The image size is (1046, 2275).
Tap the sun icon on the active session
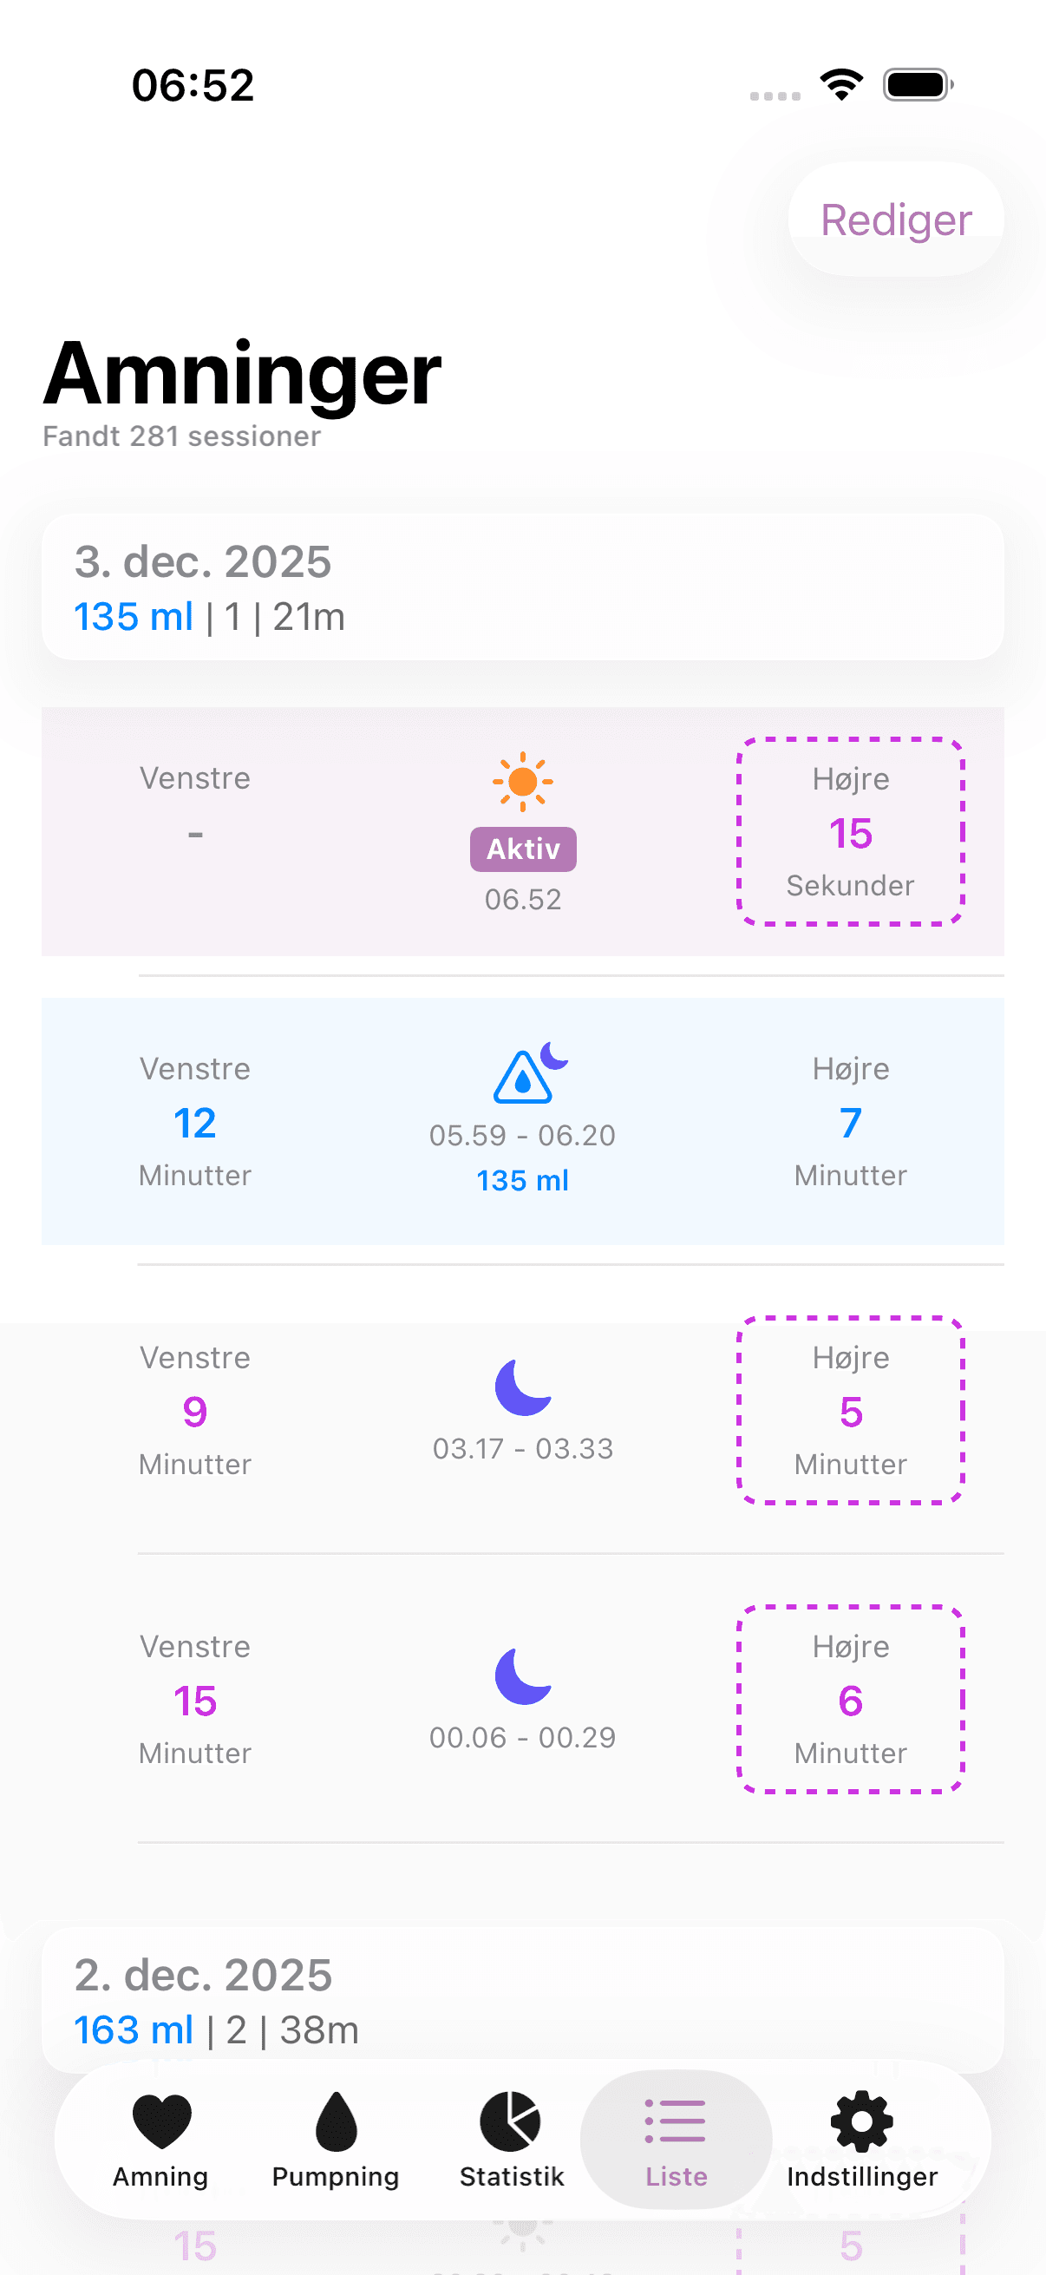click(522, 781)
